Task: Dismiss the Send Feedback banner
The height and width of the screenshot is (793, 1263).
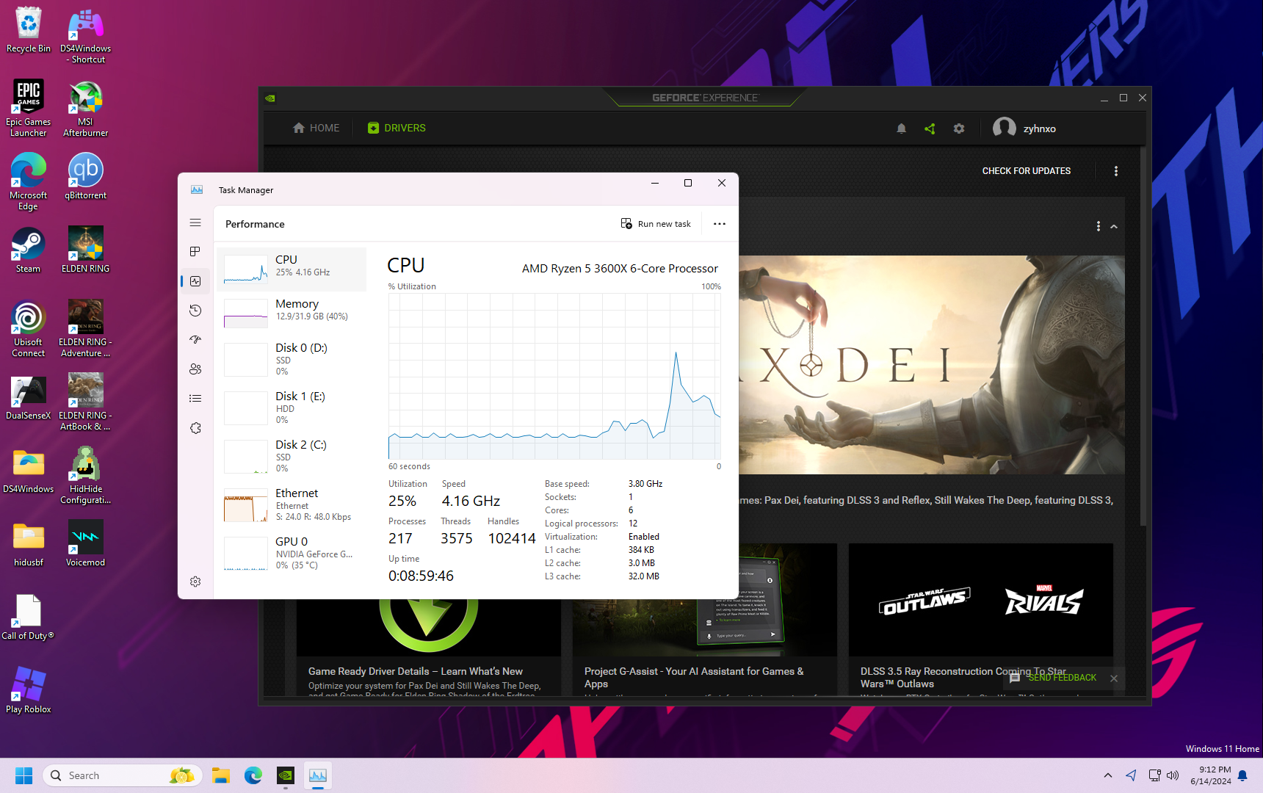Action: click(x=1114, y=678)
